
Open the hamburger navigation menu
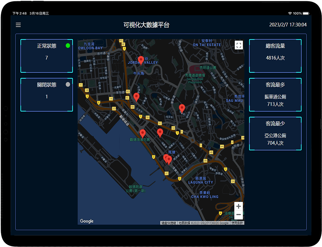coord(18,25)
